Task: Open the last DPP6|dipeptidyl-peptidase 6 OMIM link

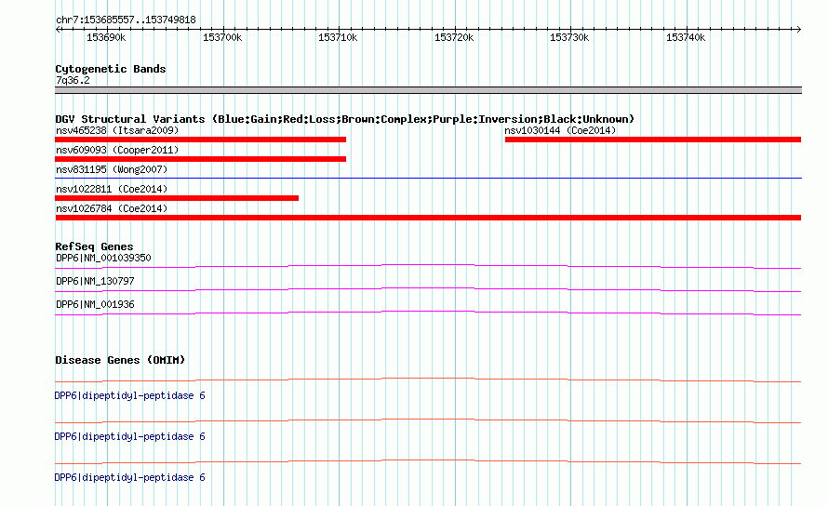Action: [130, 477]
